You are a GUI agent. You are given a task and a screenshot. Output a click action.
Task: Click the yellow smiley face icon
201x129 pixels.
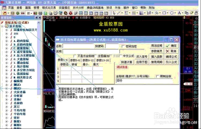[66, 13]
